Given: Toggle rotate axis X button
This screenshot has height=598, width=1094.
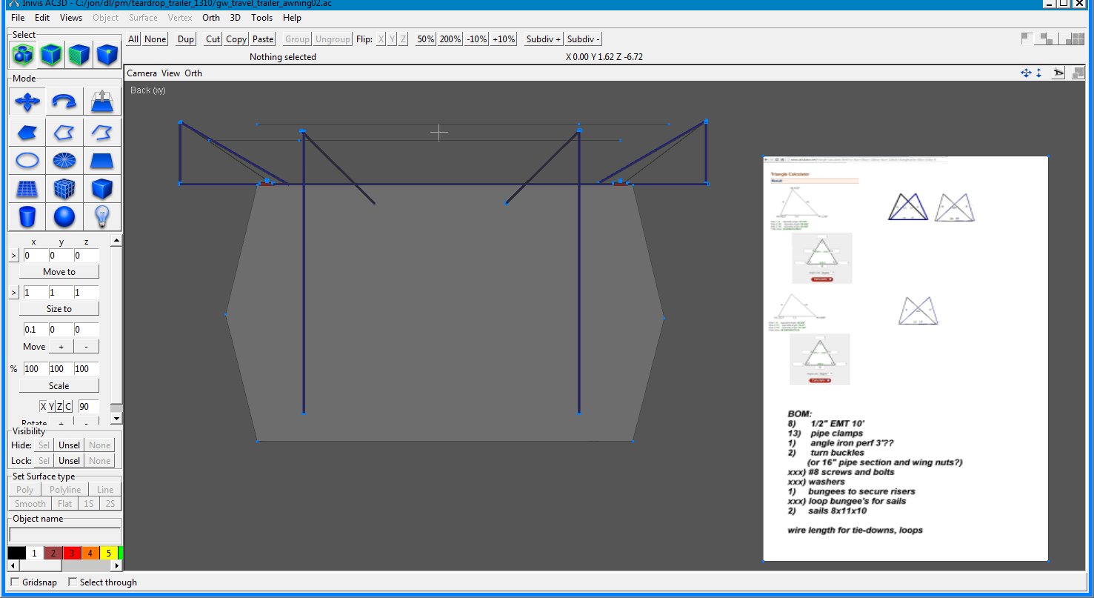Looking at the screenshot, I should point(43,406).
